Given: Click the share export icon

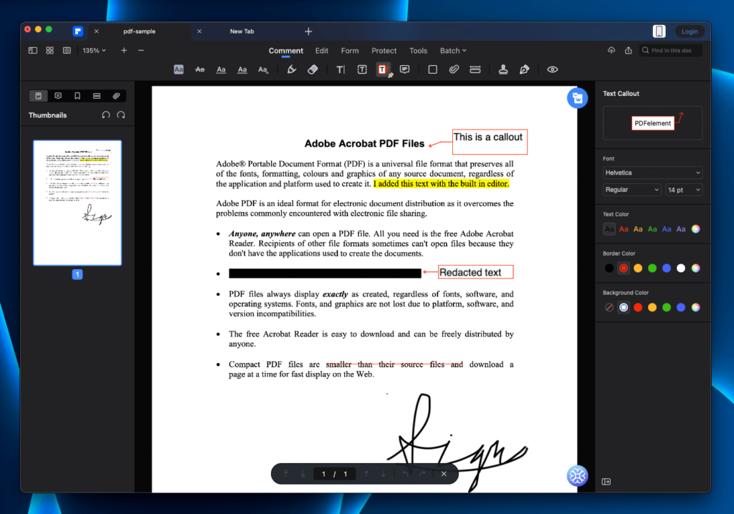Looking at the screenshot, I should (628, 51).
